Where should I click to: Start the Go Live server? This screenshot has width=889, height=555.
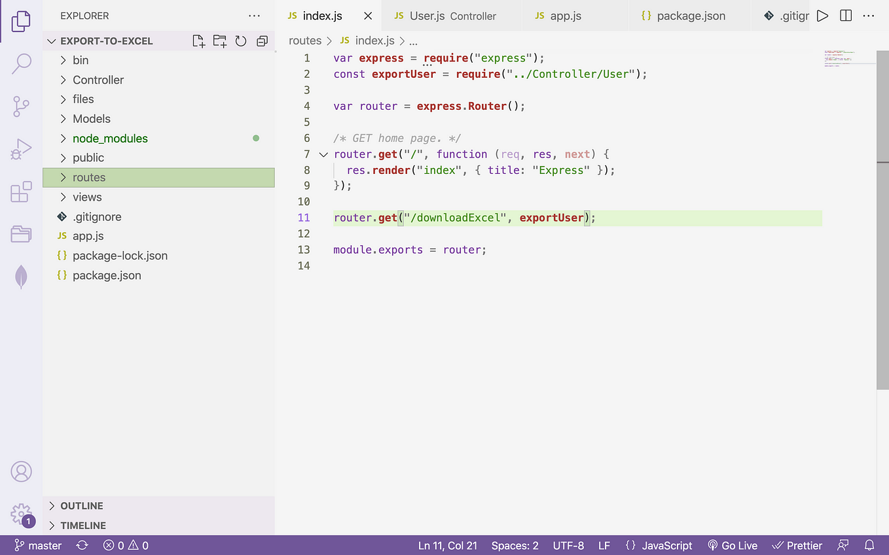pos(732,545)
